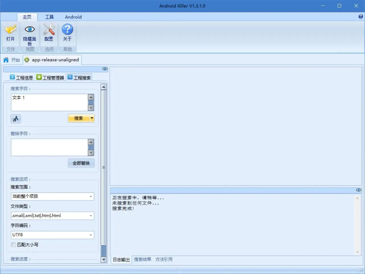The width and height of the screenshot is (365, 274).
Task: Open the Android ribbon tab
Action: [x=73, y=17]
